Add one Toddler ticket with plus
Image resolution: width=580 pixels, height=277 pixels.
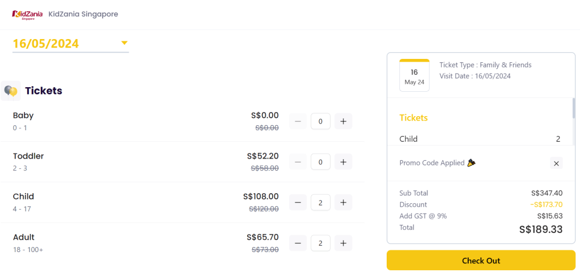[343, 162]
